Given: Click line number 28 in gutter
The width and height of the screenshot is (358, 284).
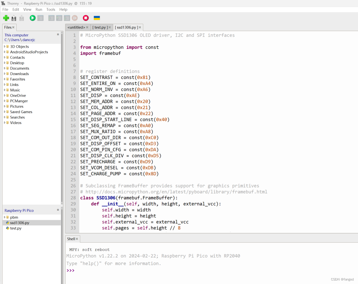Looking at the screenshot, I should click(x=73, y=198).
